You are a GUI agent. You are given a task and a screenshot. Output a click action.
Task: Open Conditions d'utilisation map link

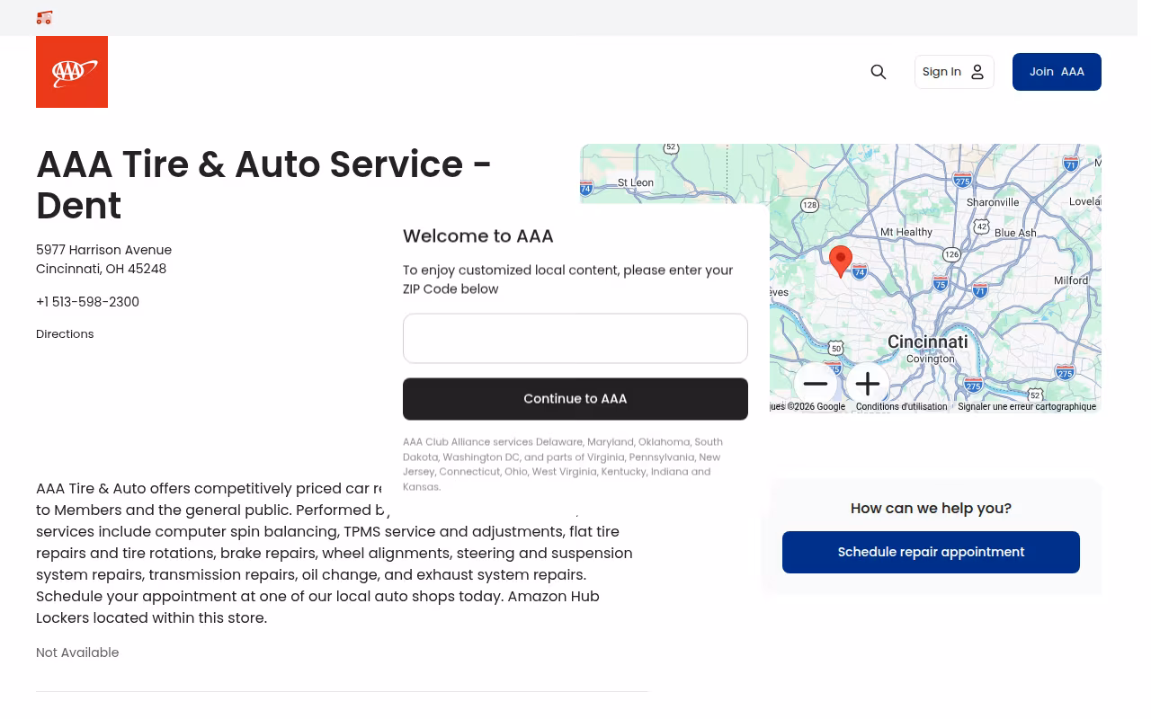[901, 407]
